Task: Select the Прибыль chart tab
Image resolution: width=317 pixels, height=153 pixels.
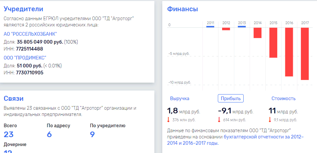Action: click(231, 98)
